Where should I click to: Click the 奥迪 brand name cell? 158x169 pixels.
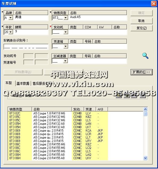click(x=18, y=17)
